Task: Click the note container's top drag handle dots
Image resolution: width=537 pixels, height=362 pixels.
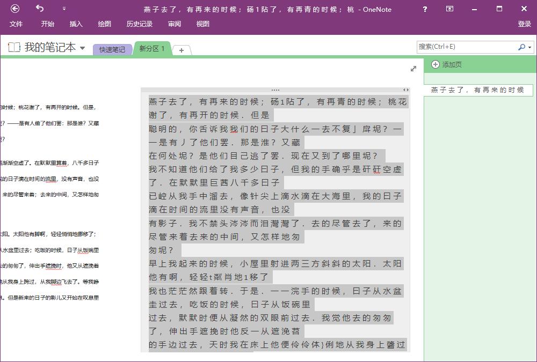Action: 275,90
